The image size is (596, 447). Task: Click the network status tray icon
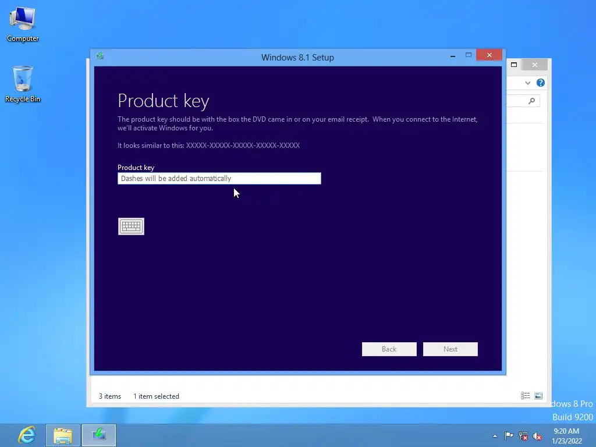point(523,436)
